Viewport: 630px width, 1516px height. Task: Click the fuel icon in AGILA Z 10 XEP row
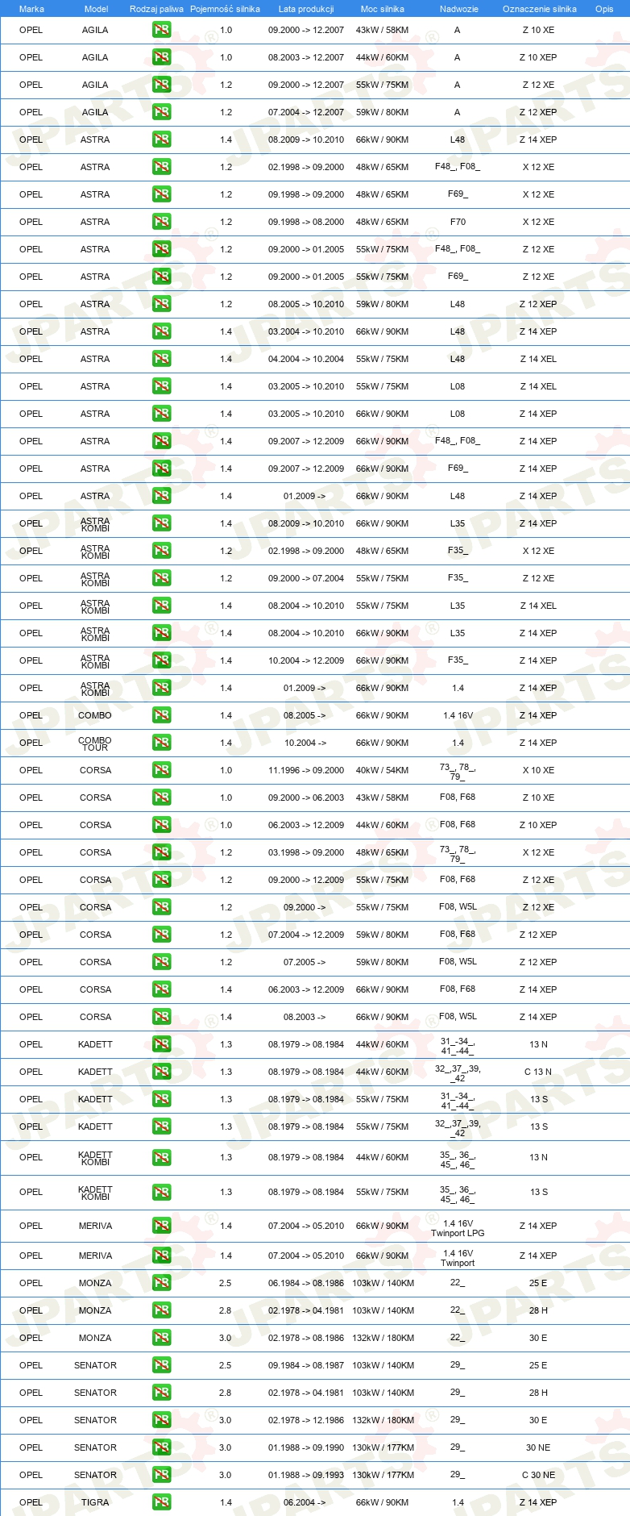coord(161,57)
